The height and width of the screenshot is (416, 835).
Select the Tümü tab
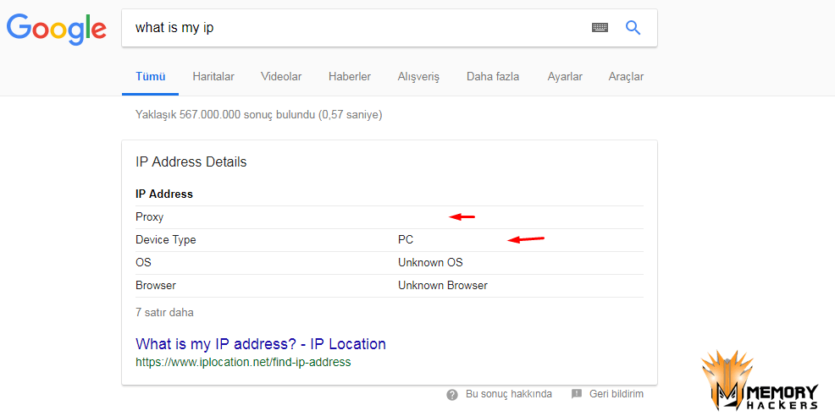[151, 77]
